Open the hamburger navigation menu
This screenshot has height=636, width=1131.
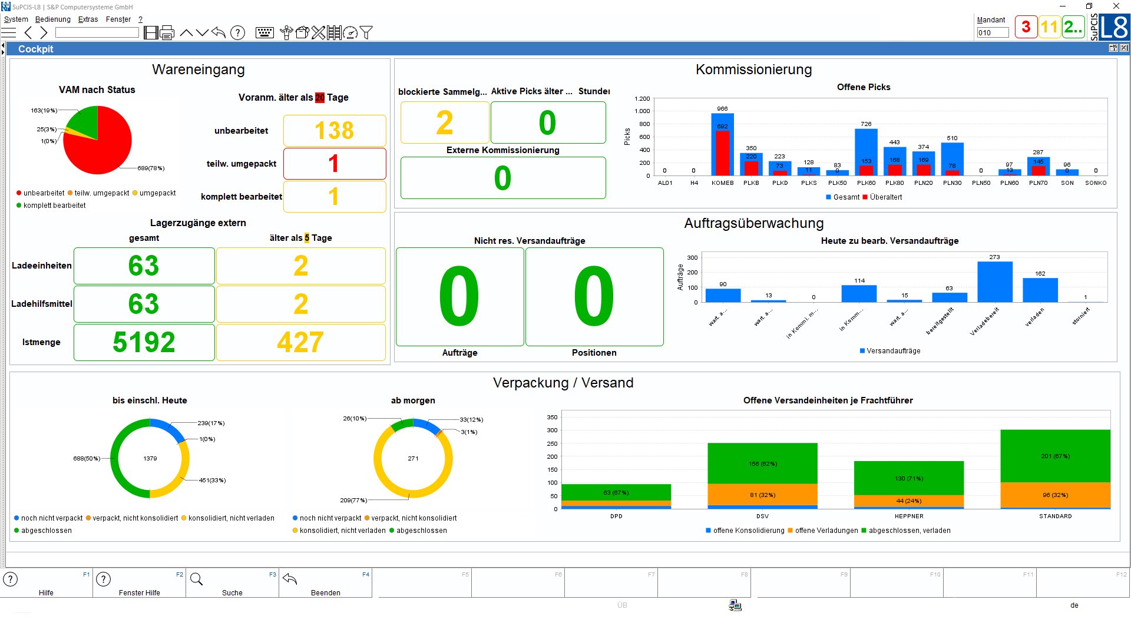coord(9,33)
